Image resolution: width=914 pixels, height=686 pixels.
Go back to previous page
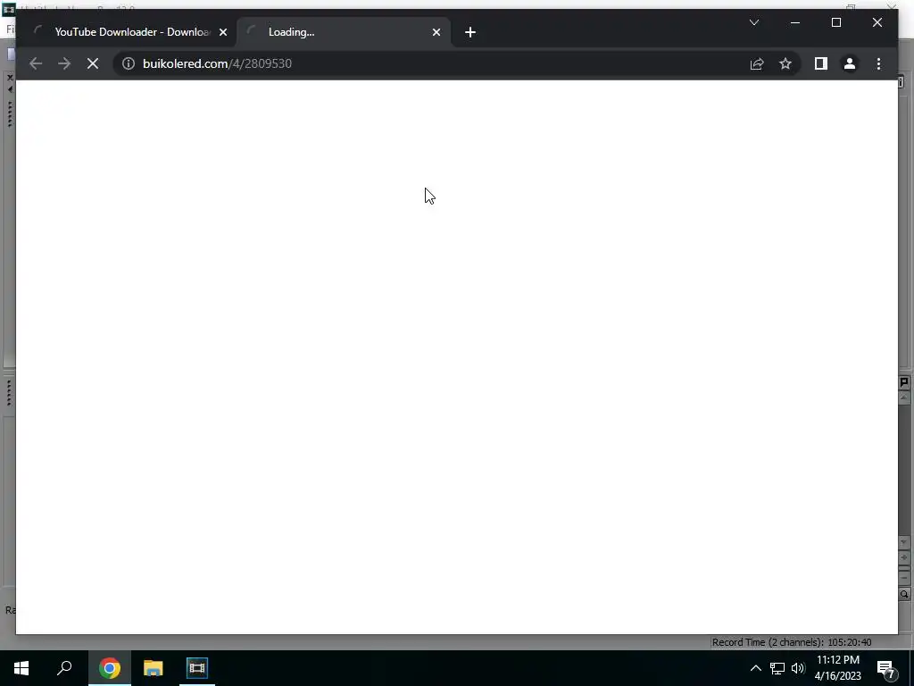pos(36,63)
